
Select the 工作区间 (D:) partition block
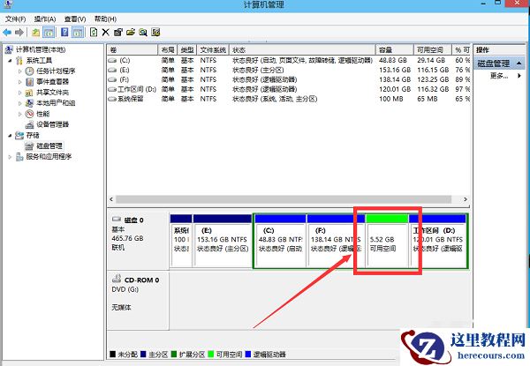pos(438,241)
